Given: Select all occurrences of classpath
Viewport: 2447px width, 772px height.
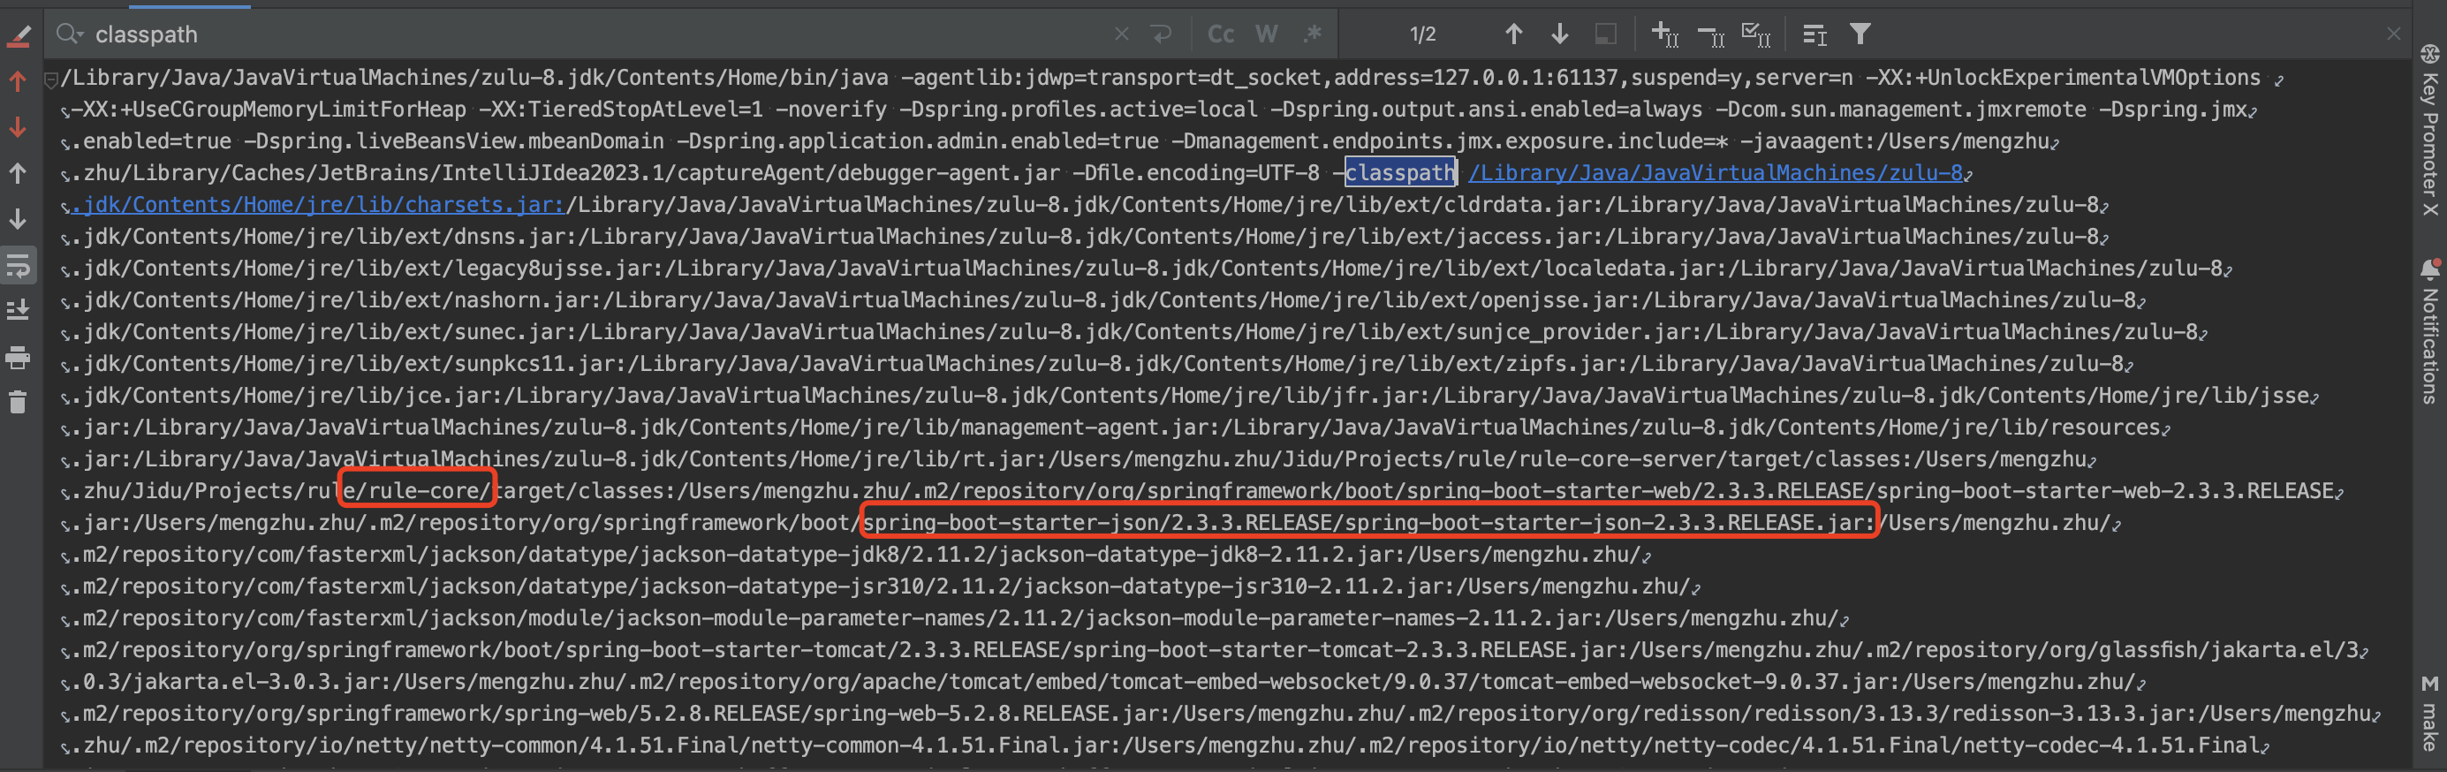Looking at the screenshot, I should tap(1755, 34).
